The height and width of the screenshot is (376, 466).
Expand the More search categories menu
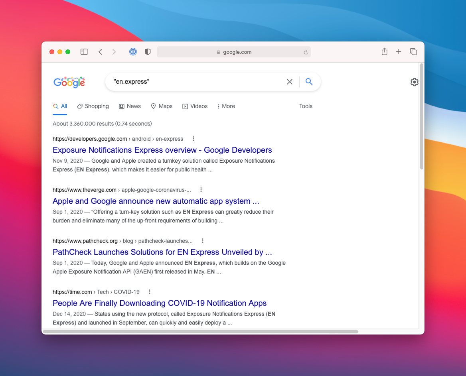(x=226, y=106)
